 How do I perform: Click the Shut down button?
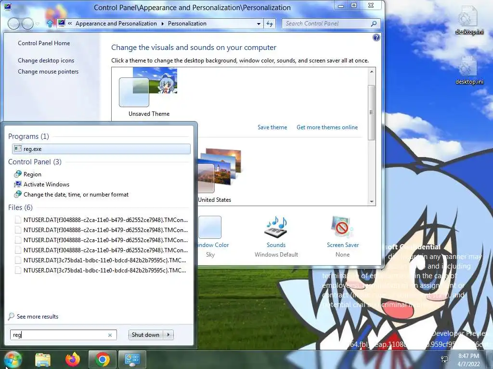(x=146, y=335)
